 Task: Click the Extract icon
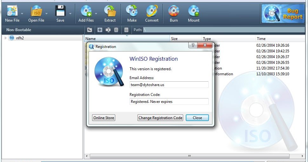(x=110, y=11)
